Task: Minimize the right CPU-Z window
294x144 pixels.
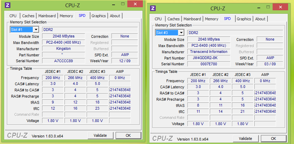Action: pos(259,8)
